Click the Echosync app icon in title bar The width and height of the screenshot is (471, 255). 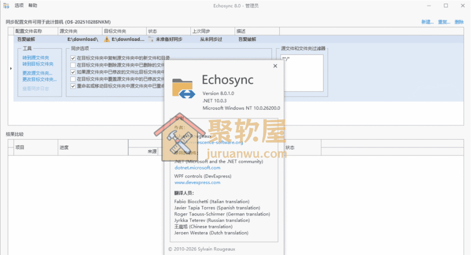pyautogui.click(x=6, y=6)
